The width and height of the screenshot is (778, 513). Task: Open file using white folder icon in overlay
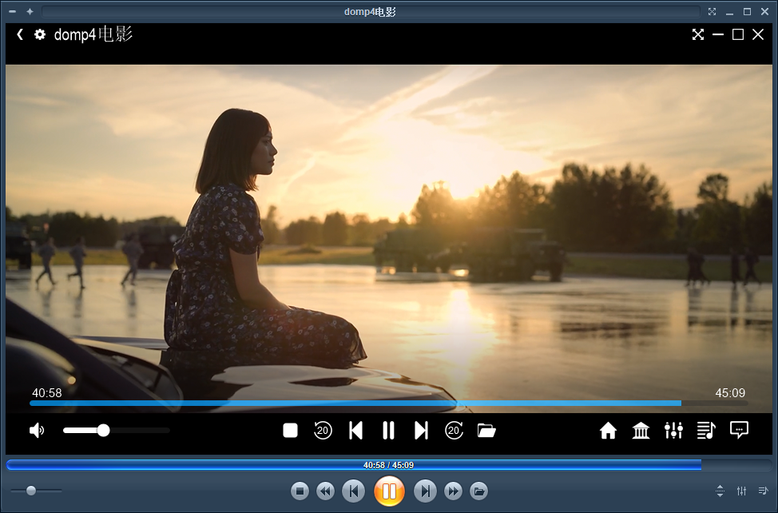486,431
